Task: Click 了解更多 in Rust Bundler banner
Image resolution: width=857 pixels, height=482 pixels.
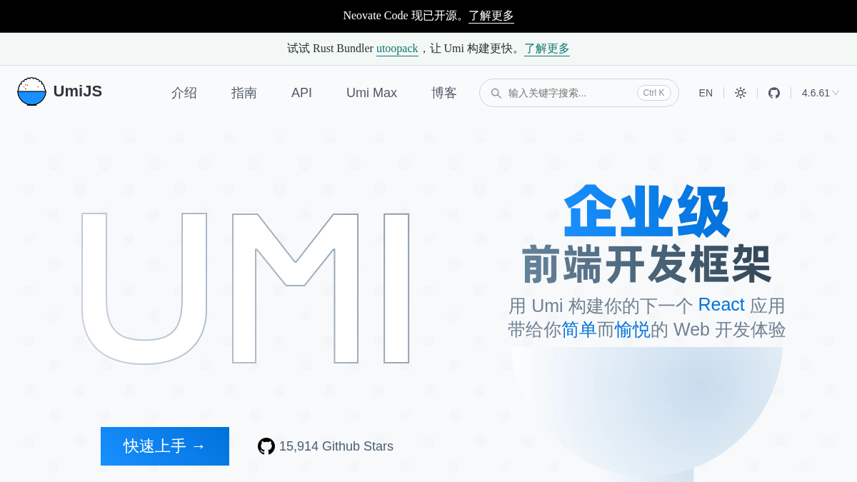Action: pyautogui.click(x=547, y=49)
